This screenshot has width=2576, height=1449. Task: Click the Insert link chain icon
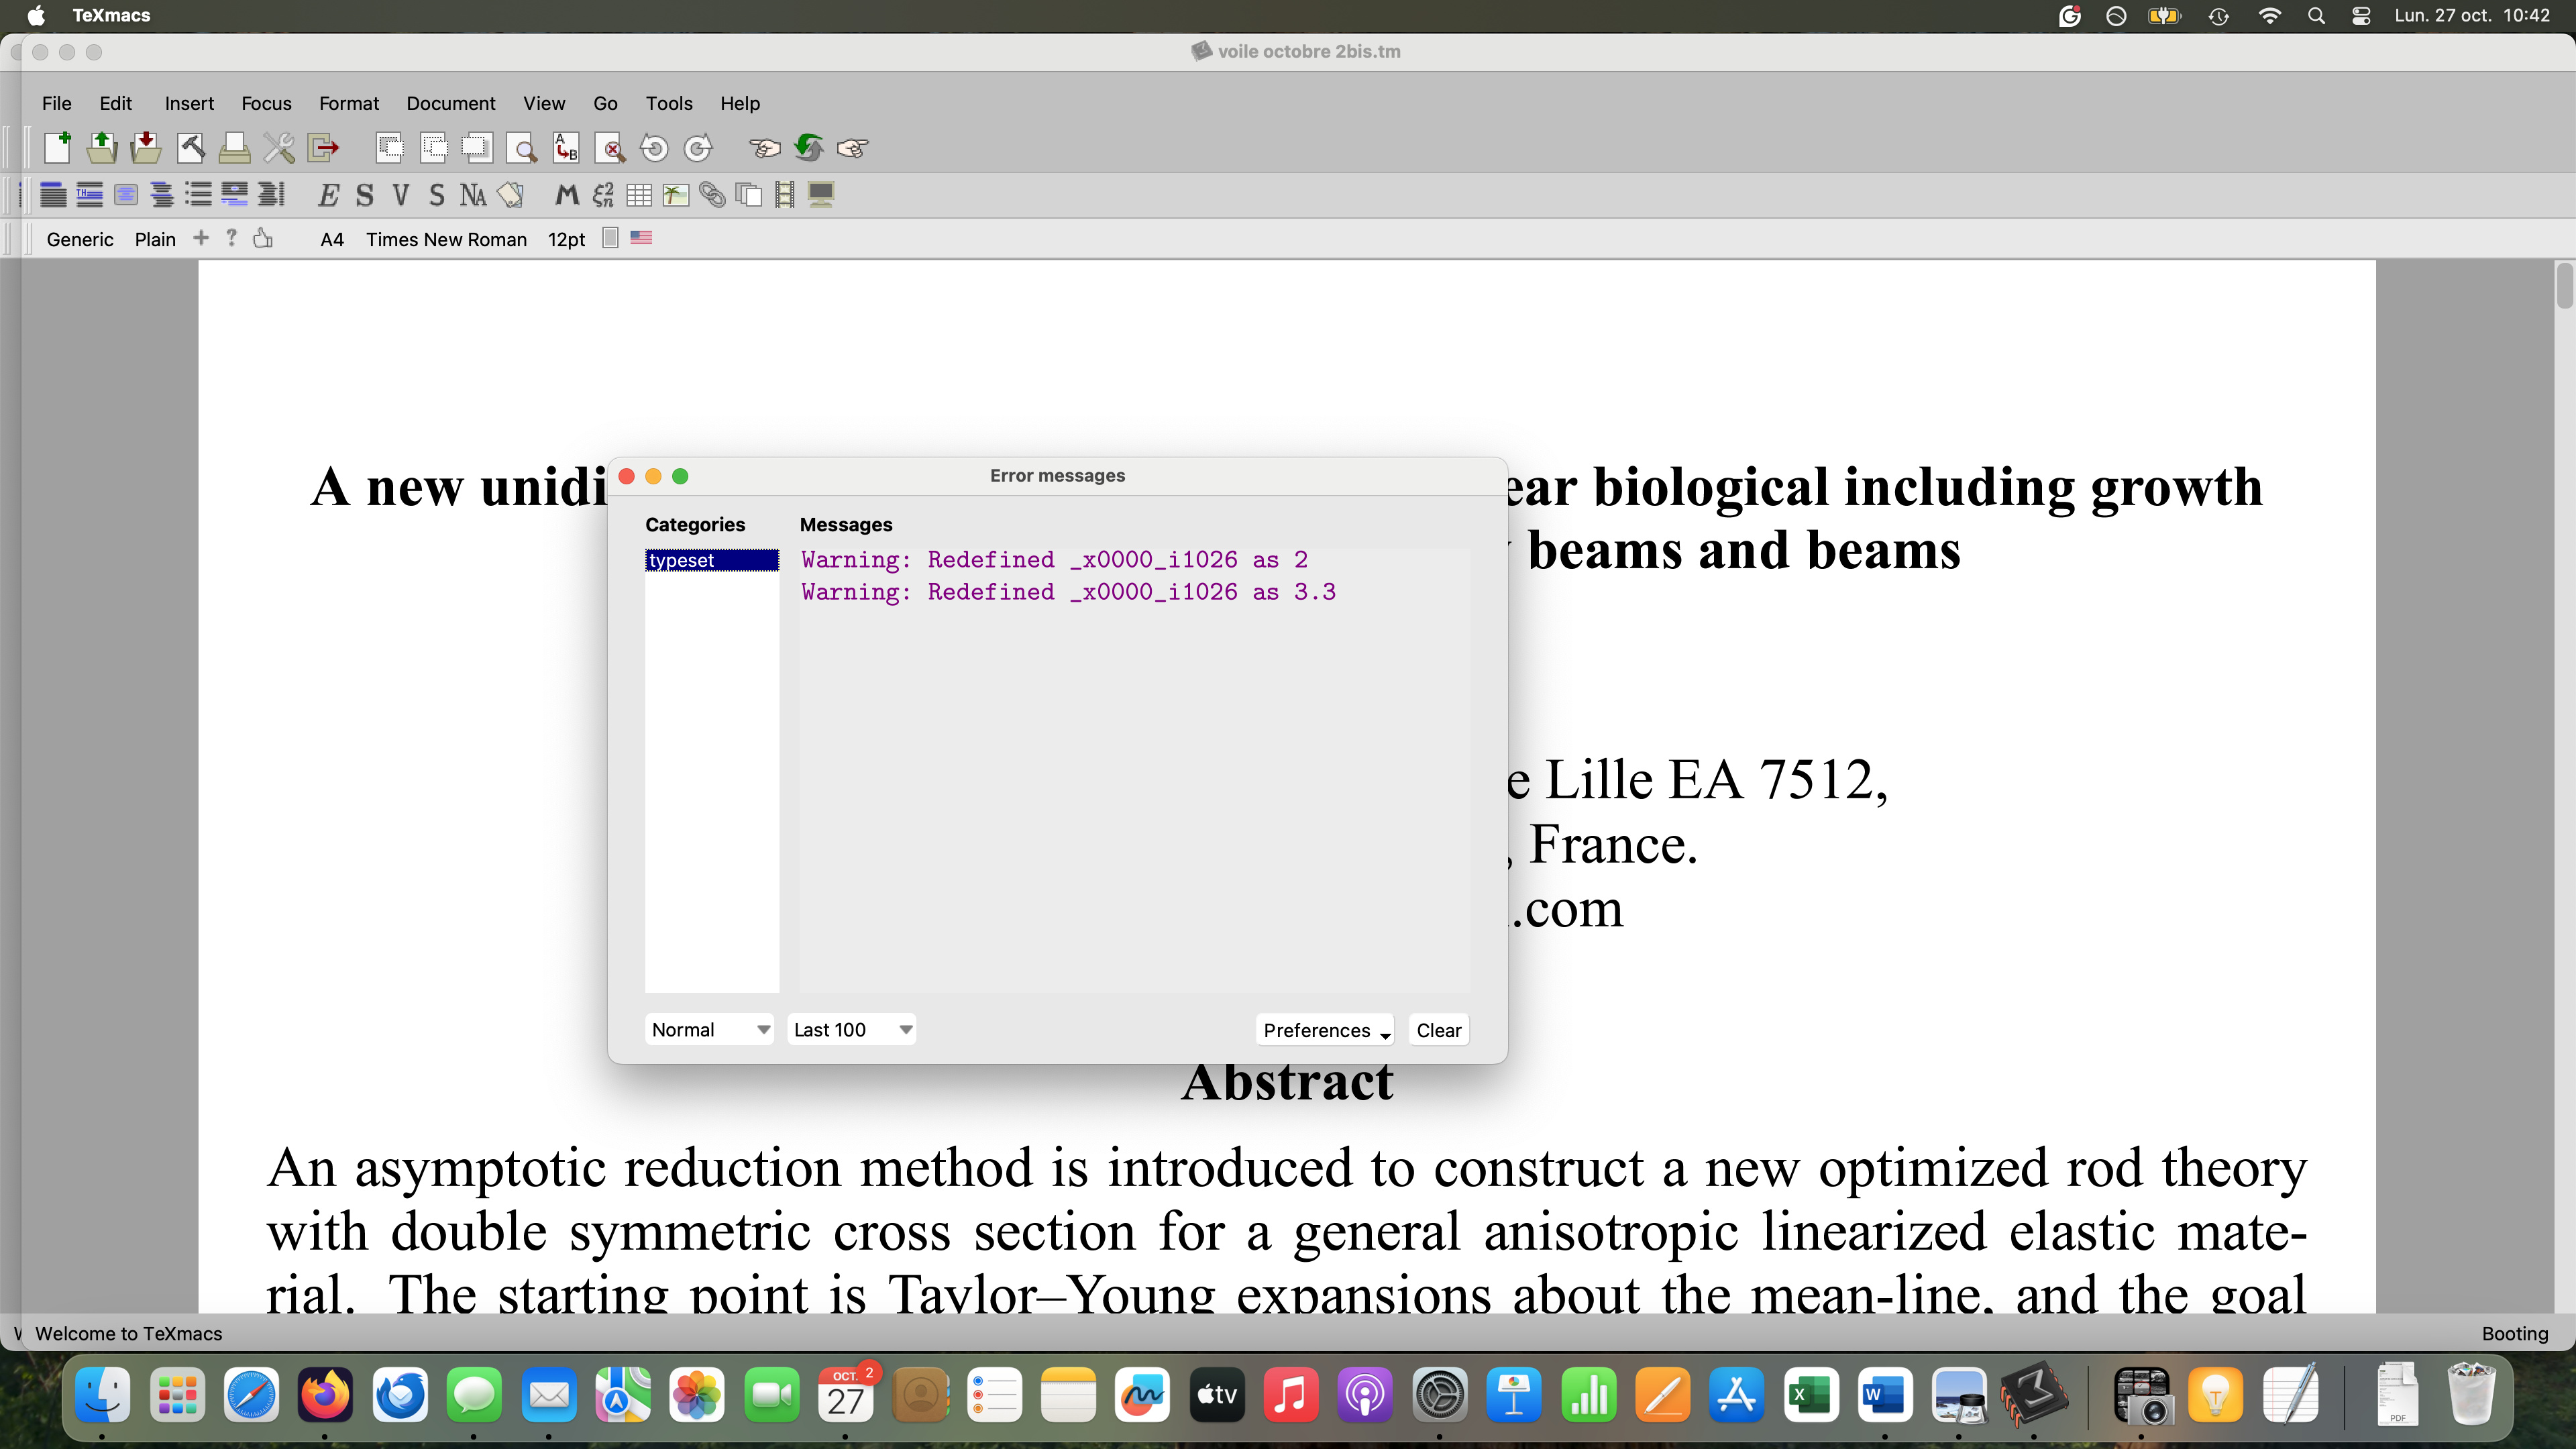[x=712, y=195]
